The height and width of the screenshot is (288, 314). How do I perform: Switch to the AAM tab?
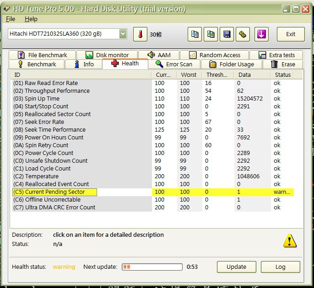159,55
